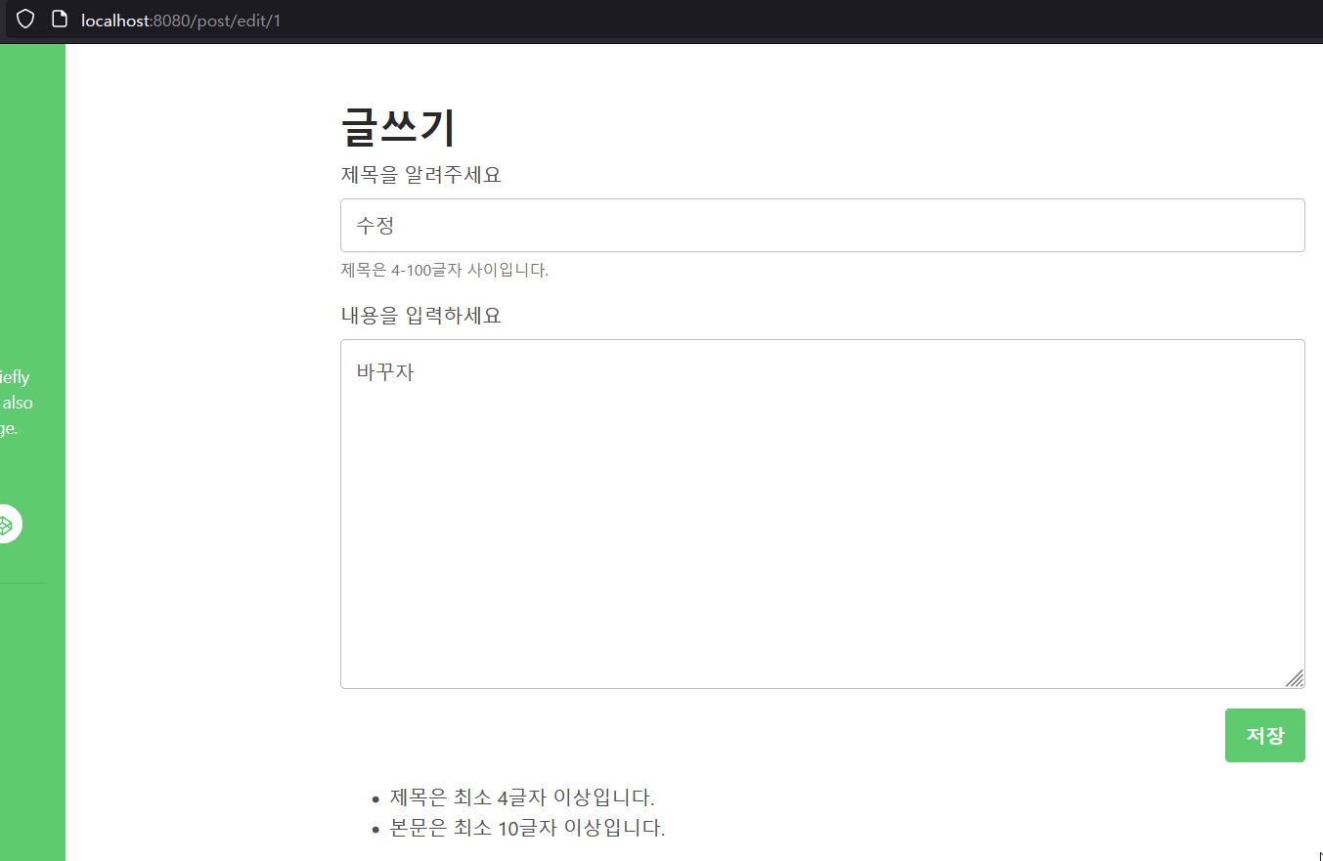Click the localhost:8080/post/edit/1 URL text
The image size is (1323, 861).
(181, 20)
